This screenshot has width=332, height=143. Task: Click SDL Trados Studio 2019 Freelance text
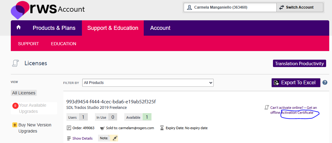pyautogui.click(x=96, y=108)
